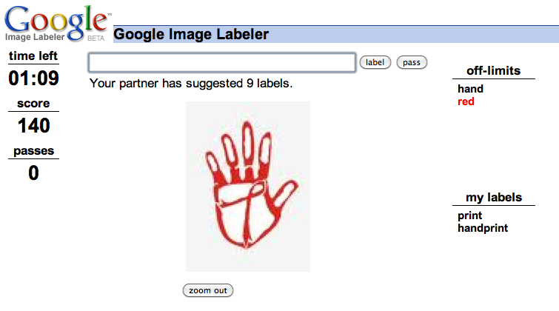Click the "print" entry under my labels
The image size is (559, 311).
[469, 215]
